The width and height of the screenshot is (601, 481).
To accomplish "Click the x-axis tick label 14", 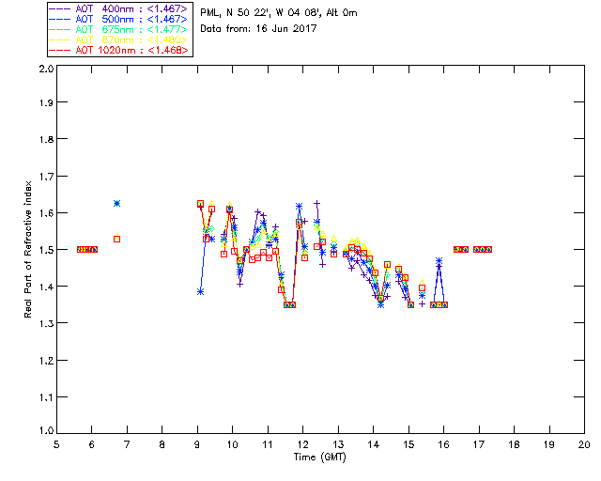I will (x=374, y=444).
